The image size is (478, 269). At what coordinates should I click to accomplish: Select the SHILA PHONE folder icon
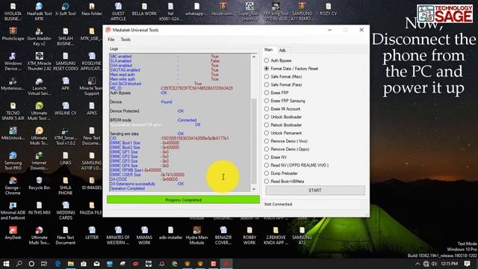click(x=65, y=186)
